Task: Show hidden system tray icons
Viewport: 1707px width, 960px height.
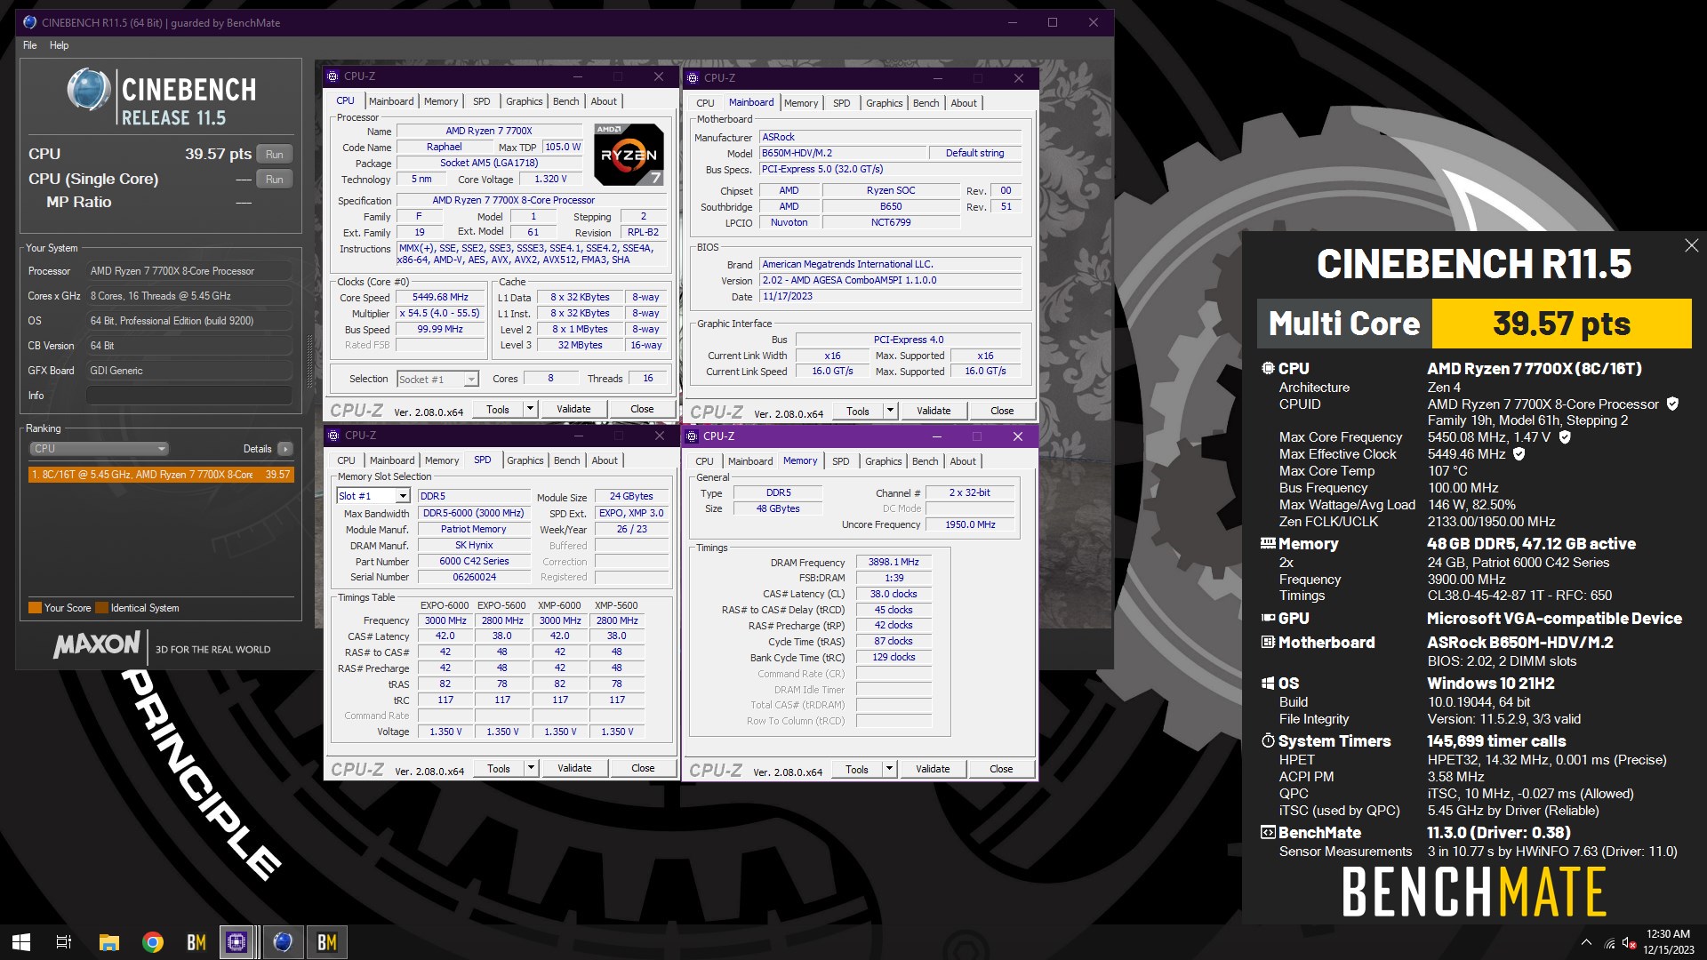Action: coord(1586,942)
